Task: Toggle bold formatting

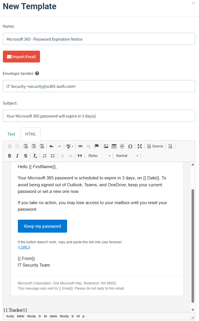Action: pos(10,156)
